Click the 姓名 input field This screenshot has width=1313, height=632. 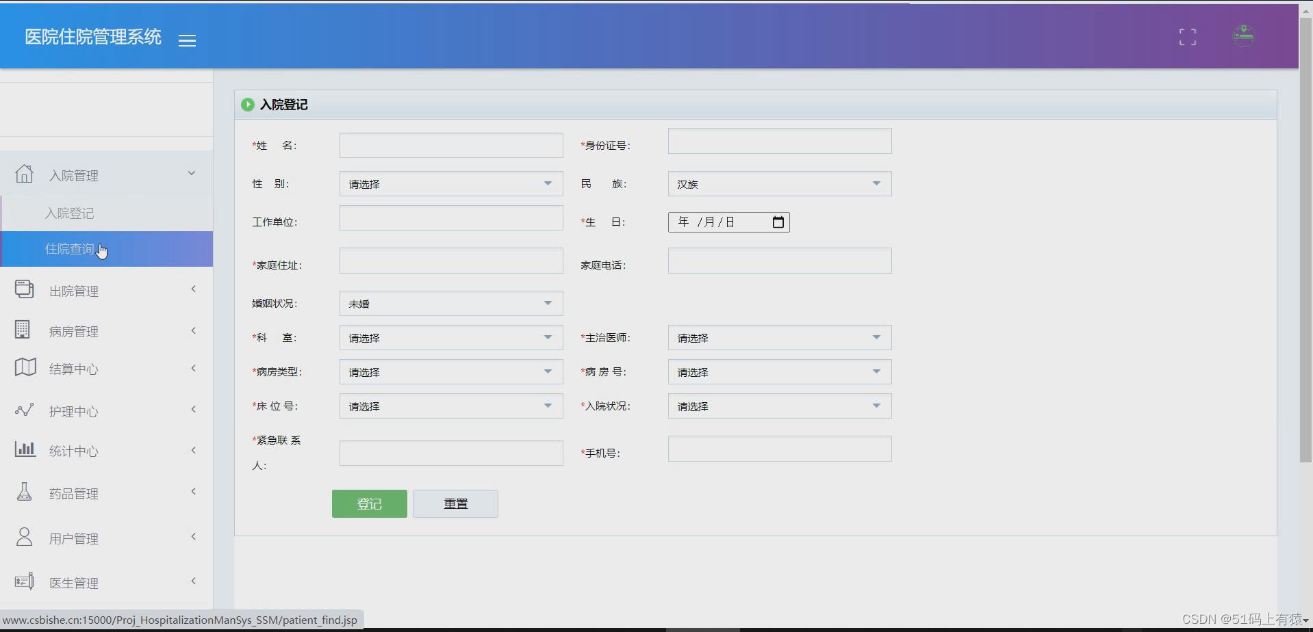point(451,145)
